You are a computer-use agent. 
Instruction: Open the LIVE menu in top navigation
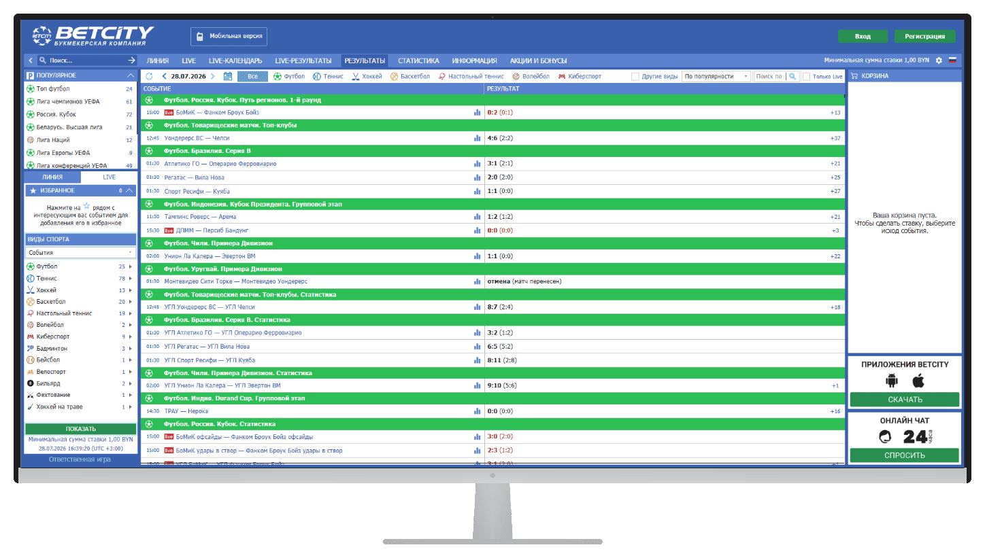(x=189, y=60)
